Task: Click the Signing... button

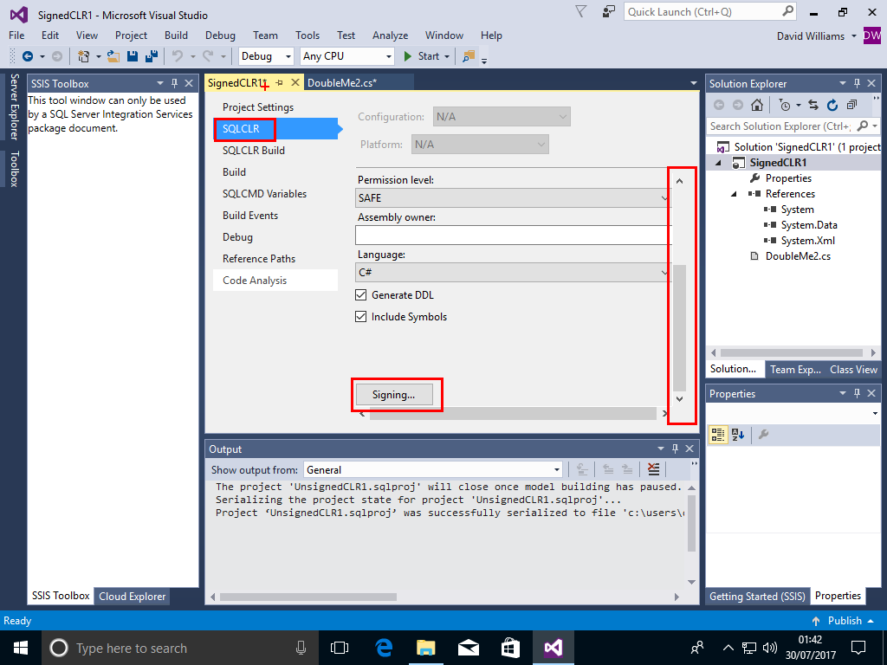Action: pyautogui.click(x=393, y=395)
